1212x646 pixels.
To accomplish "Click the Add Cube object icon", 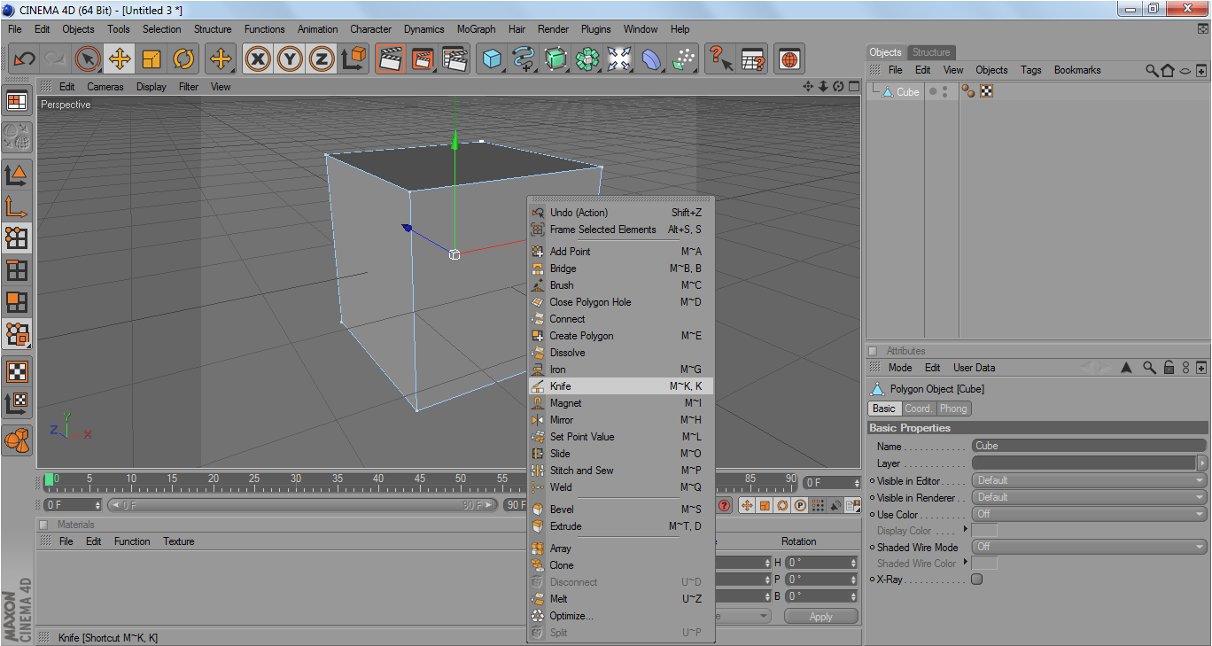I will click(492, 59).
